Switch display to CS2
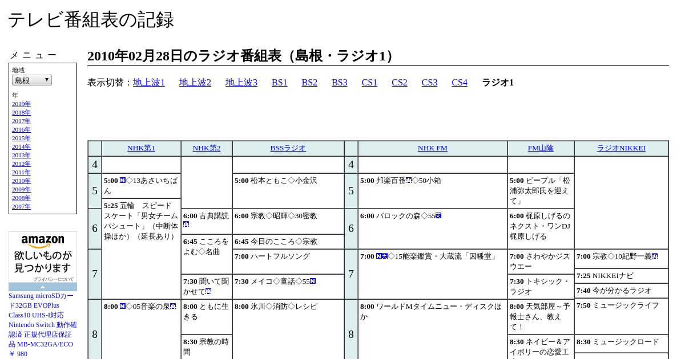This screenshot has height=359, width=685. pos(400,83)
